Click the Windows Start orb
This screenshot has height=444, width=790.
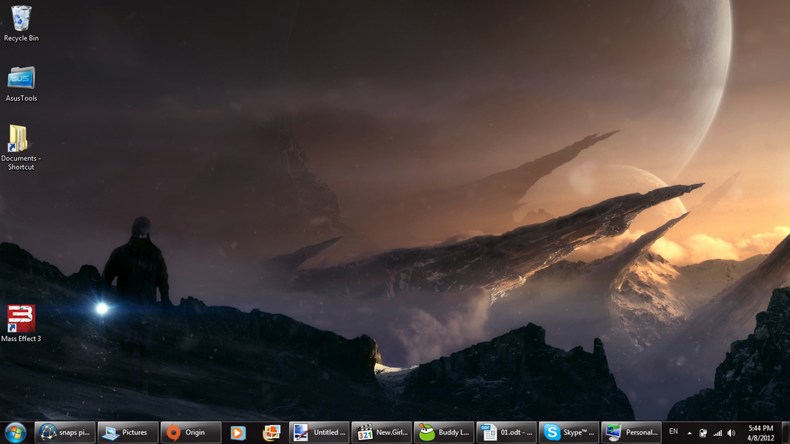click(x=15, y=432)
